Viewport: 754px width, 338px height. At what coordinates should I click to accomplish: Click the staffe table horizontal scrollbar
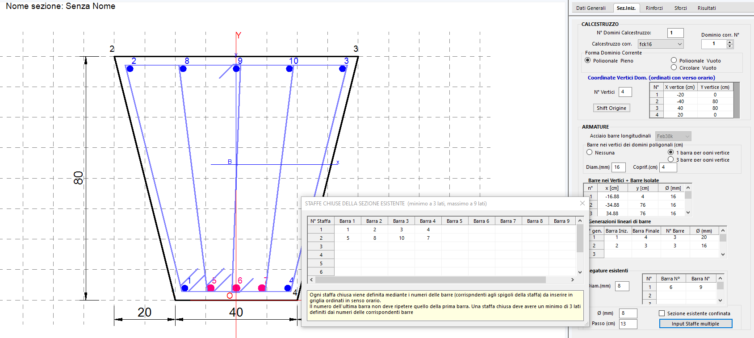point(431,280)
